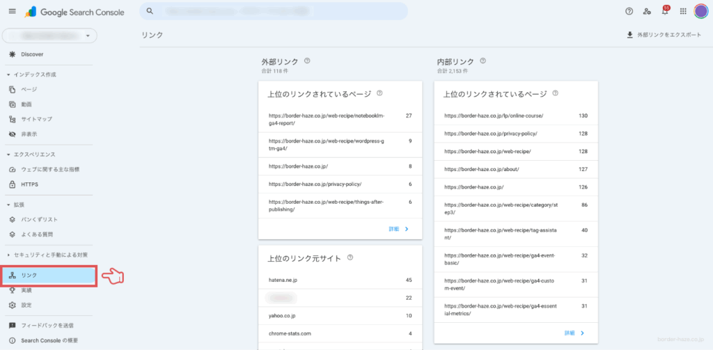Click the blurred linking site row with 22 links
The height and width of the screenshot is (350, 713).
click(340, 298)
